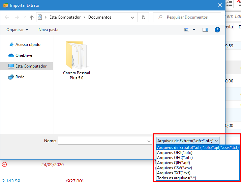The height and width of the screenshot is (182, 241).
Task: Click the Nova pasta button
Action: point(48,30)
